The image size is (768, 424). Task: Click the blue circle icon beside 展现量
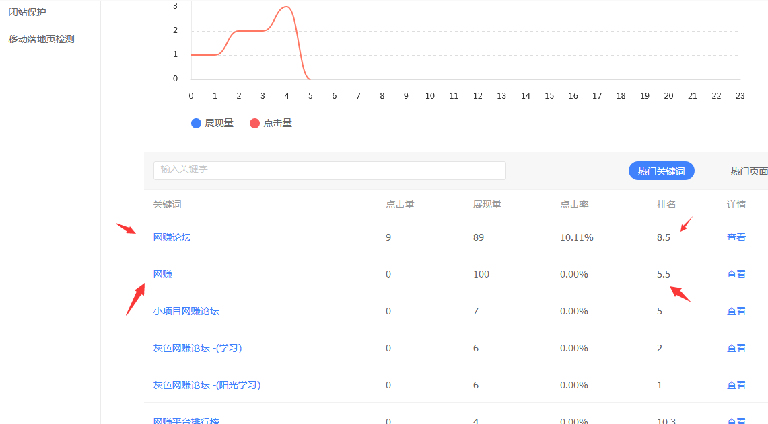click(196, 123)
